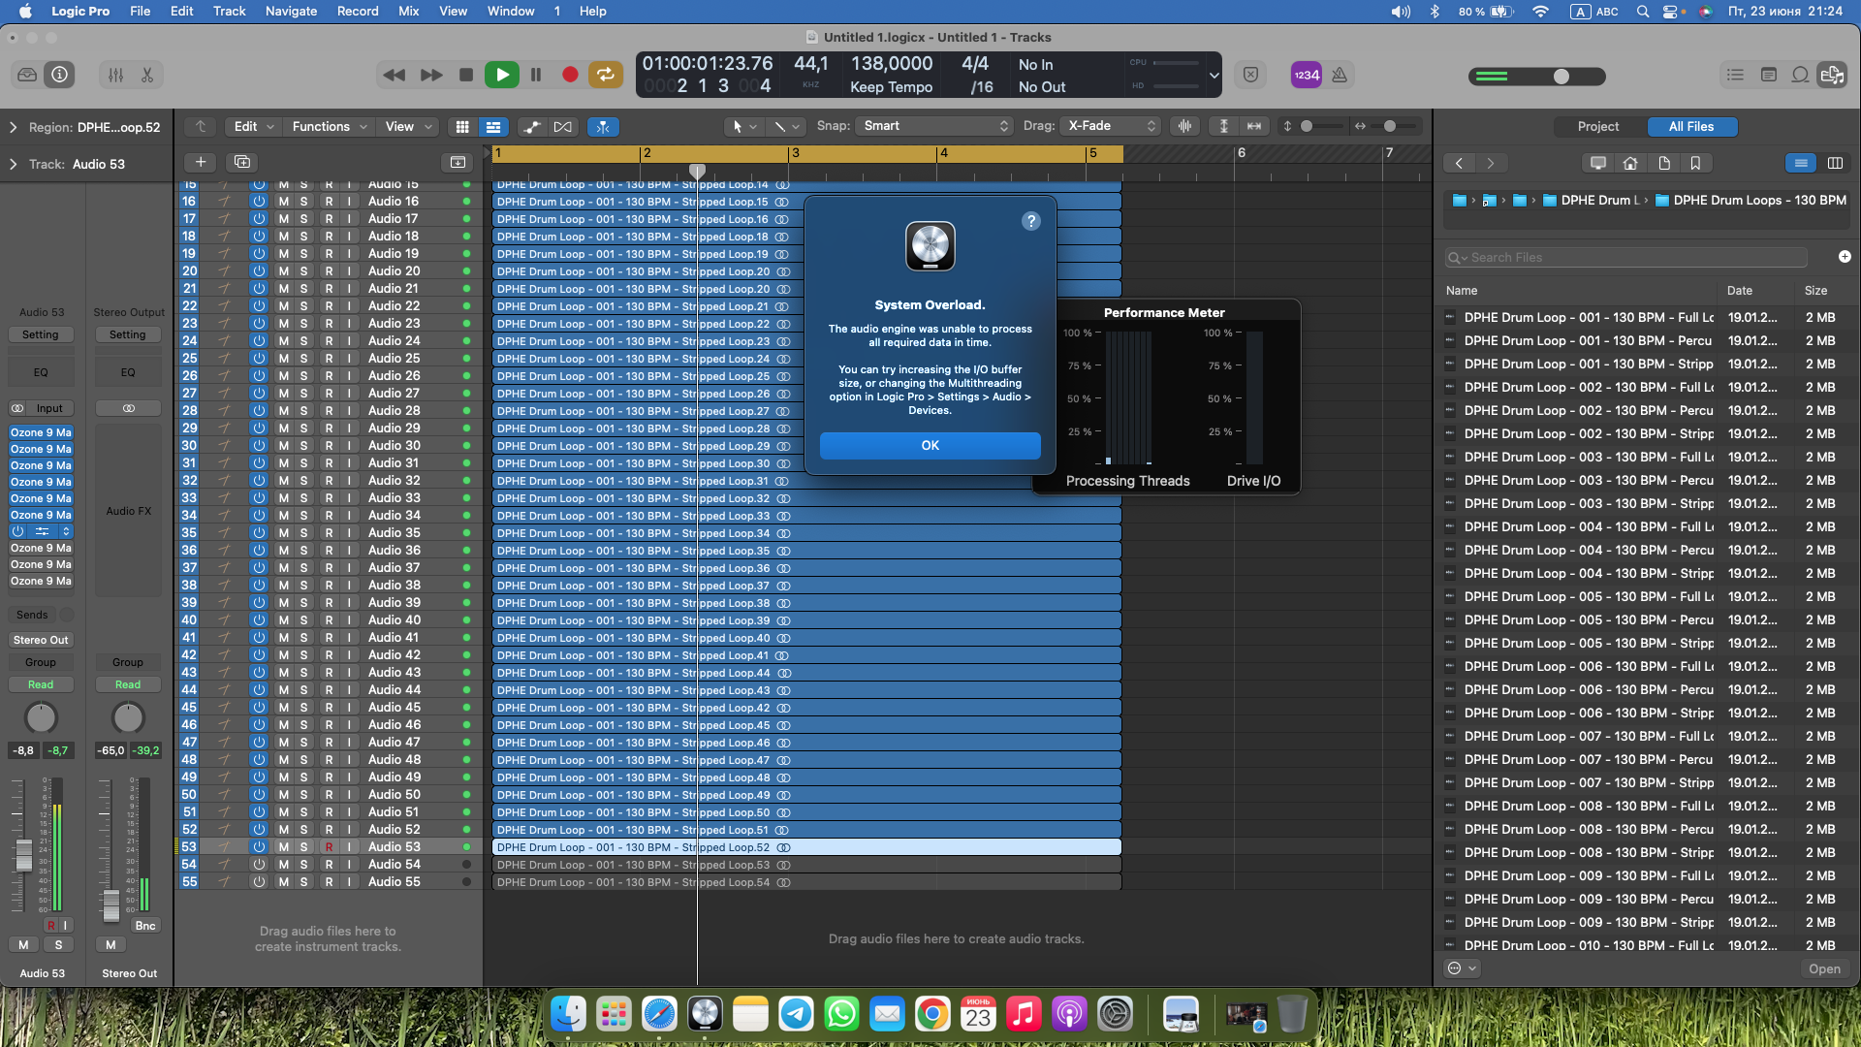
Task: Click the Pause transport button
Action: pyautogui.click(x=536, y=75)
